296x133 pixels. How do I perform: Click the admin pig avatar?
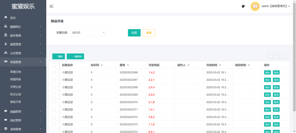(255, 6)
